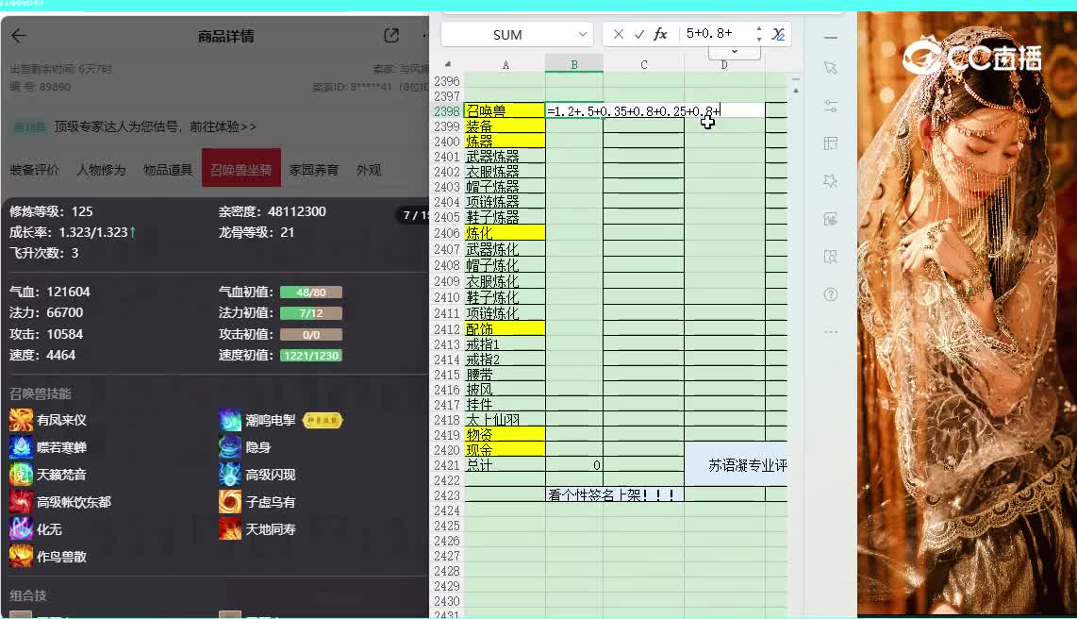Click the formula bar down stepper arrow

759,40
